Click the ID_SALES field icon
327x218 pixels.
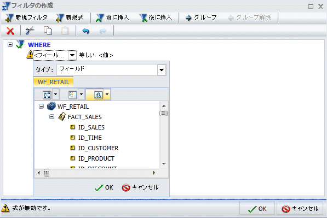tap(72, 127)
